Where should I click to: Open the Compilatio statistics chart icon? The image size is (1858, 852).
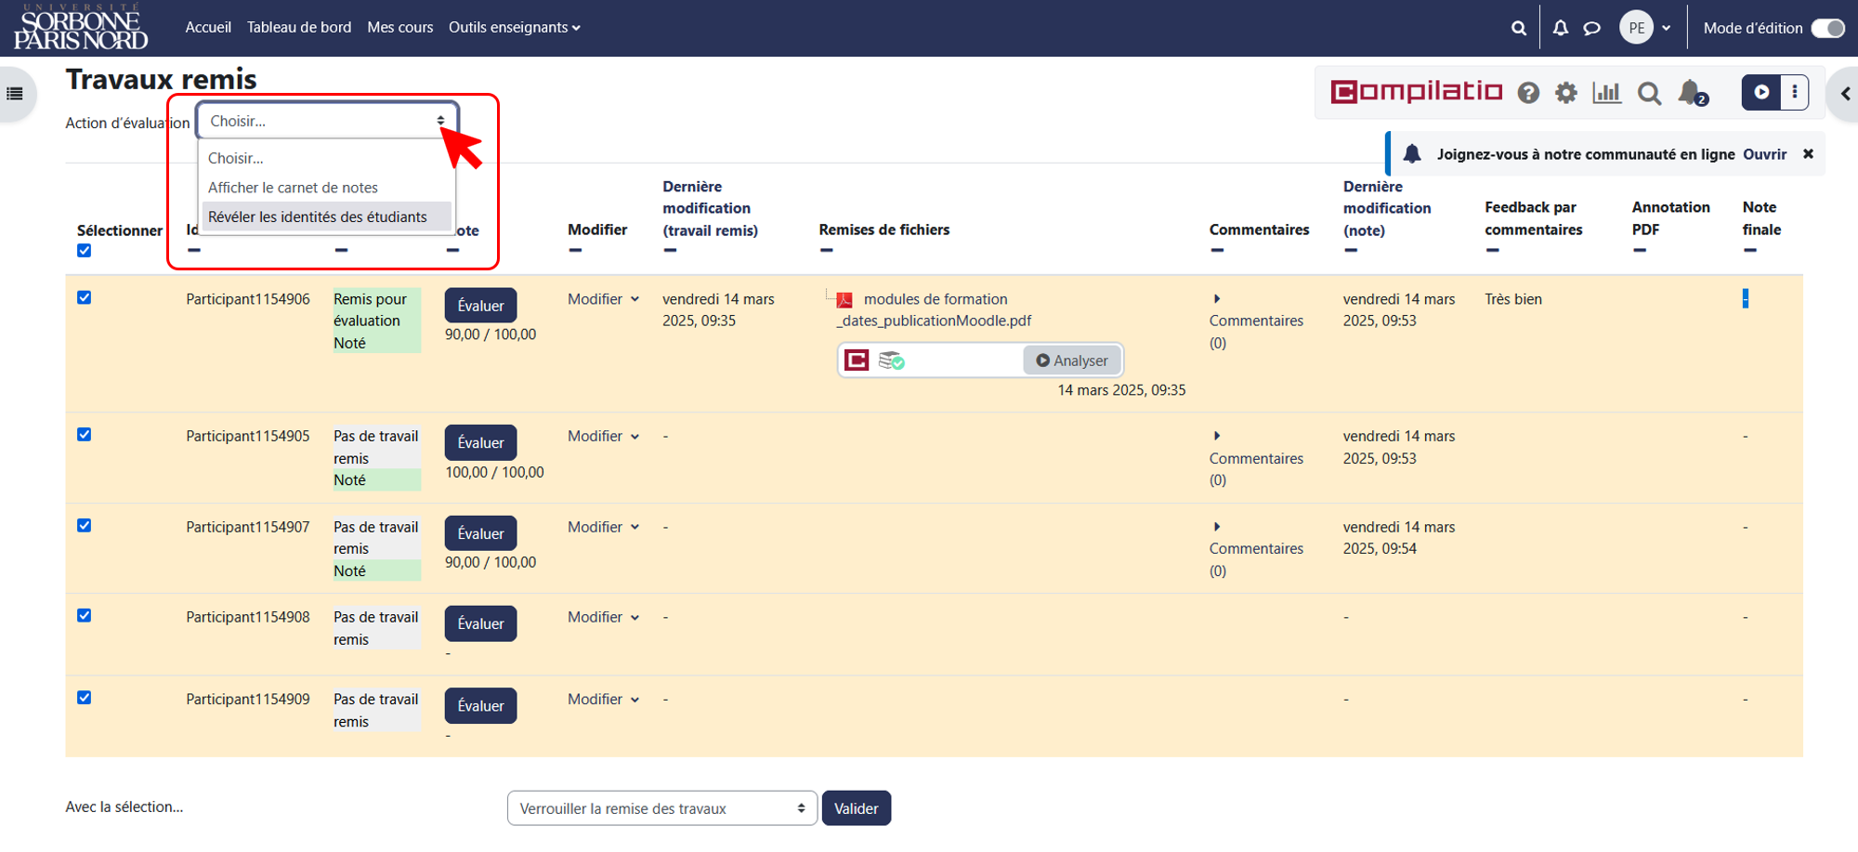click(x=1606, y=93)
